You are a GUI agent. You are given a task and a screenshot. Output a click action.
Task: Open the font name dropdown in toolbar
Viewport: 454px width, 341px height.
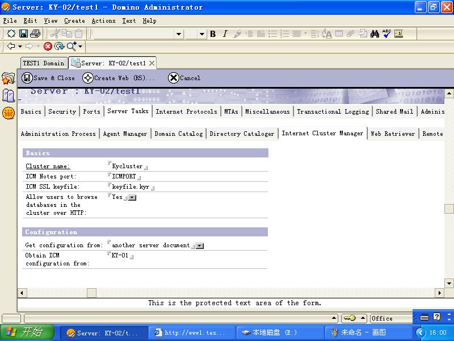coord(178,34)
